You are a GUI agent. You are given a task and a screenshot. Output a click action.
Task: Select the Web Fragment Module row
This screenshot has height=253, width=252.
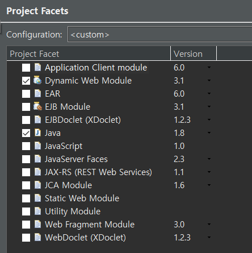tap(129, 225)
